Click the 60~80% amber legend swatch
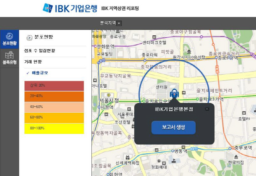The image size is (256, 176). coord(54,118)
